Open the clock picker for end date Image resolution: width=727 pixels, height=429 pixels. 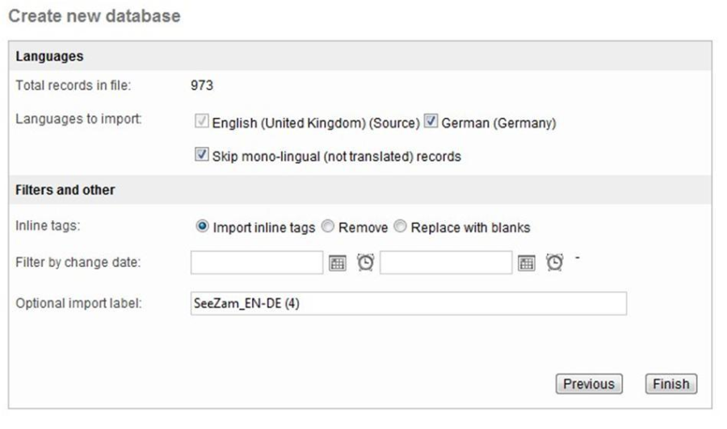555,263
